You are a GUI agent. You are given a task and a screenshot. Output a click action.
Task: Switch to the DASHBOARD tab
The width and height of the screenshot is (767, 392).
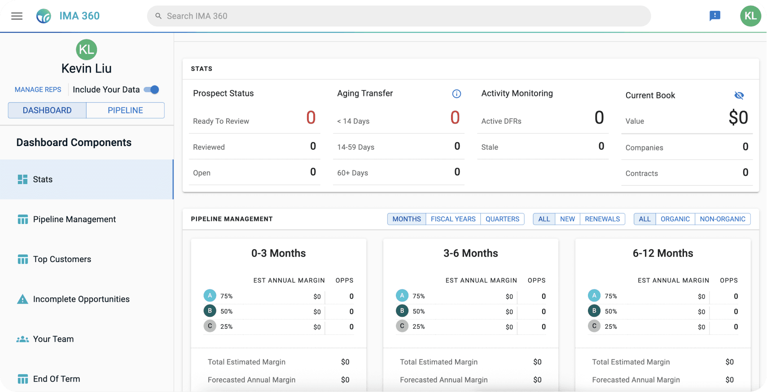click(x=47, y=110)
